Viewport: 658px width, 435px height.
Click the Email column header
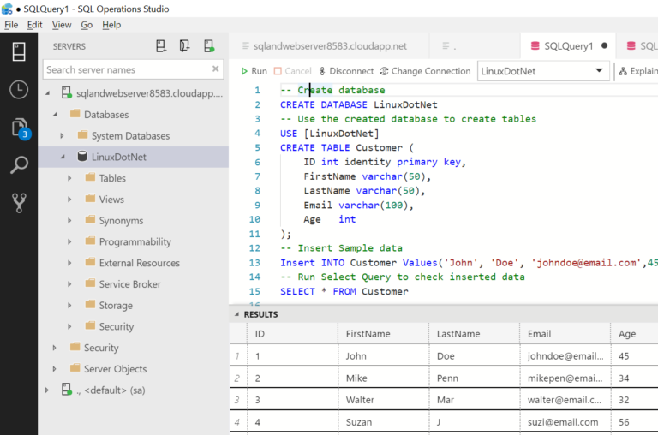[x=565, y=334]
